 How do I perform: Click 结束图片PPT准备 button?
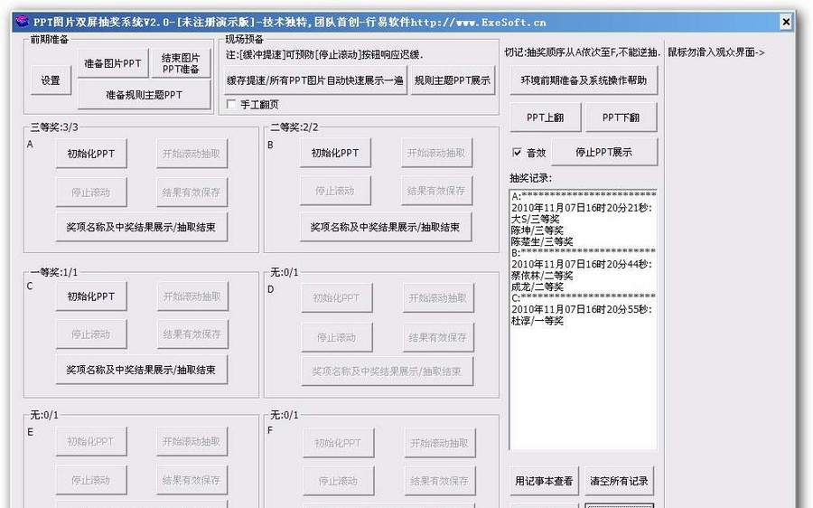(x=181, y=63)
